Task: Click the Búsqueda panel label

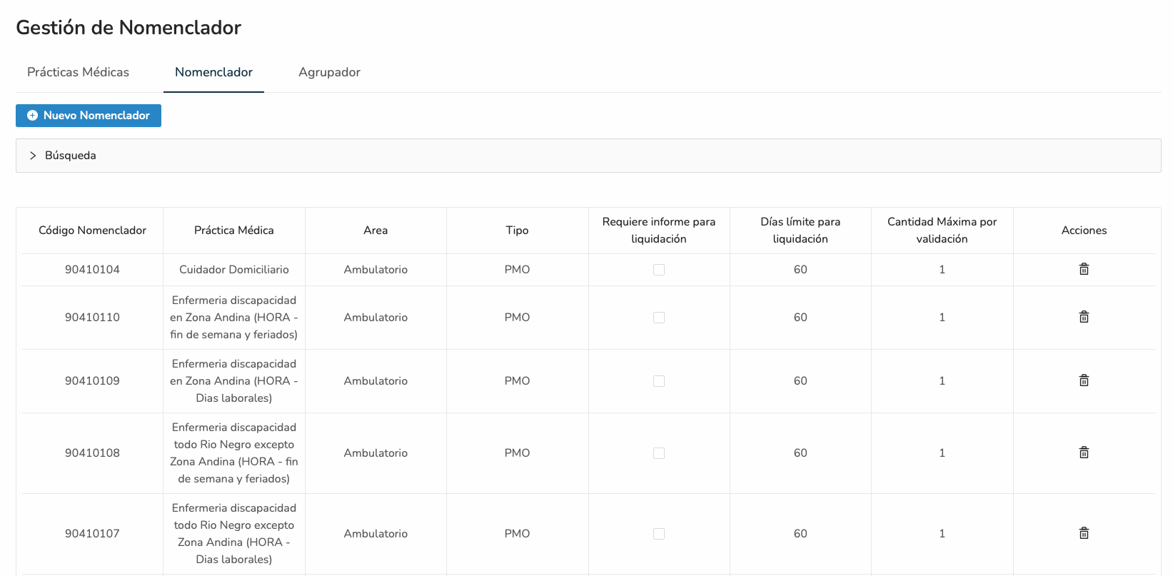Action: click(70, 156)
